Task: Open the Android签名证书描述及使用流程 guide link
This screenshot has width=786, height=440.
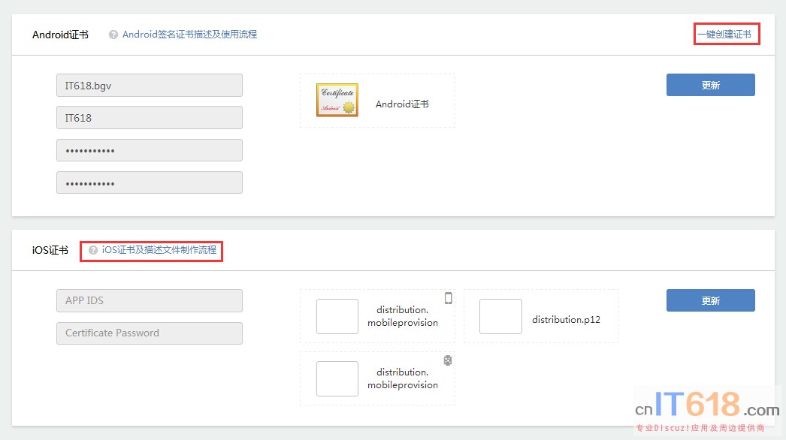Action: (x=189, y=35)
